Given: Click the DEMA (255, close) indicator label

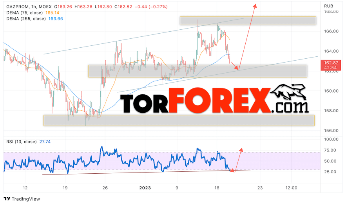Looking at the screenshot, I should point(26,19).
